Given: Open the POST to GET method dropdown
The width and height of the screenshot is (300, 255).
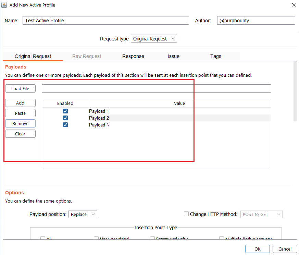Looking at the screenshot, I should coord(261,214).
